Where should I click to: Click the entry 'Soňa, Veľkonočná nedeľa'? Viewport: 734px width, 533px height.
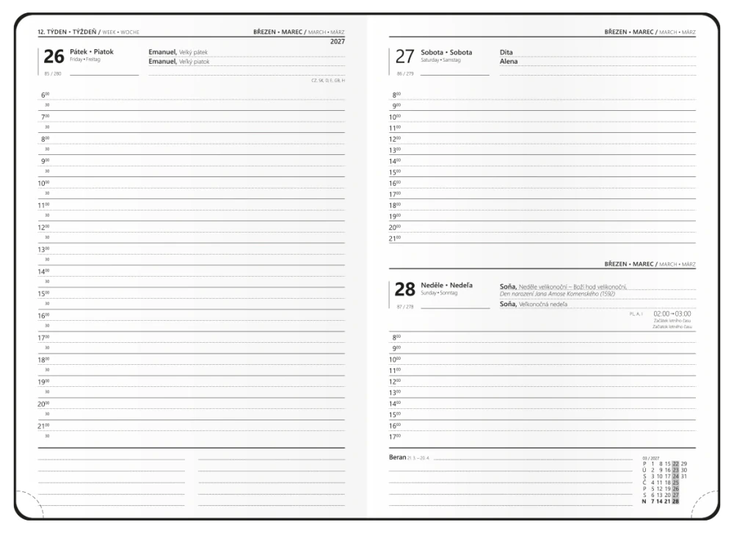533,304
